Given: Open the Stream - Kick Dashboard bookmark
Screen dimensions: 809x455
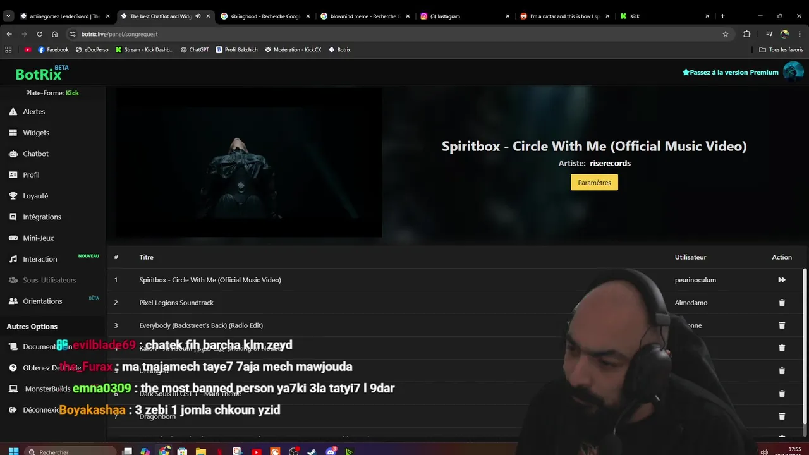Looking at the screenshot, I should [145, 50].
